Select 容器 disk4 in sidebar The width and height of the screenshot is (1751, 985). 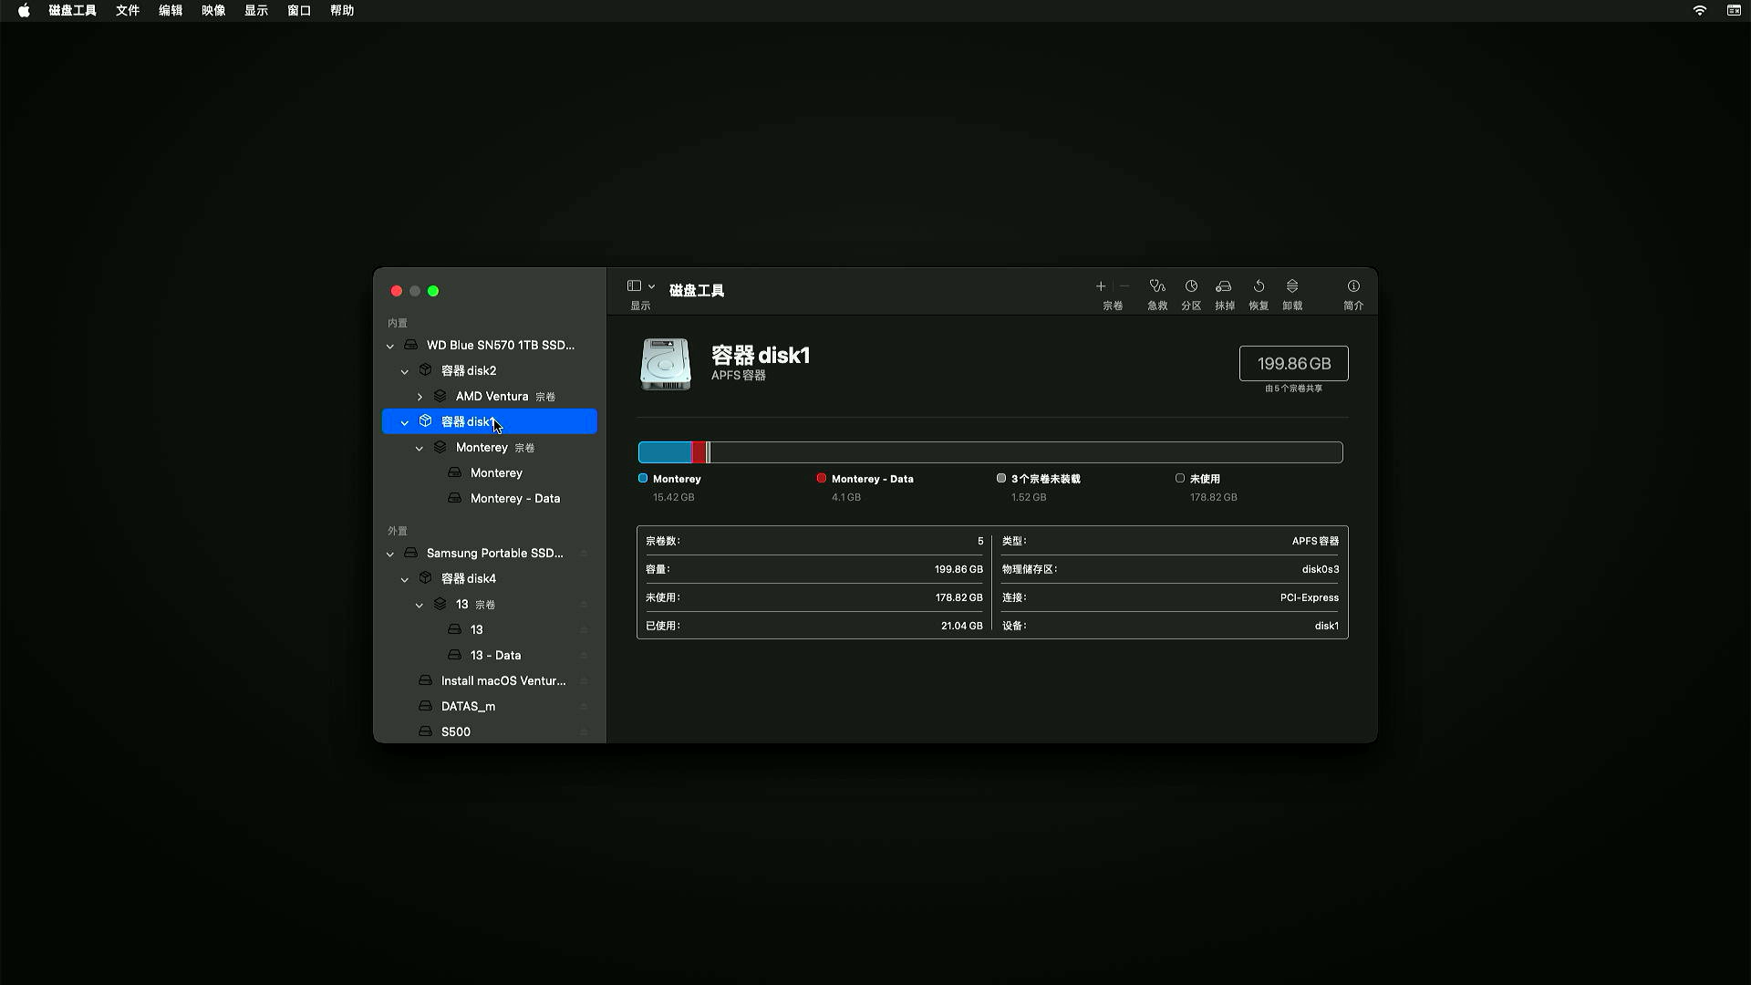tap(490, 579)
